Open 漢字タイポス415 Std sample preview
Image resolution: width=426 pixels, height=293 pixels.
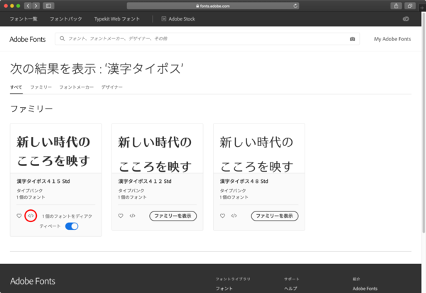pos(55,149)
